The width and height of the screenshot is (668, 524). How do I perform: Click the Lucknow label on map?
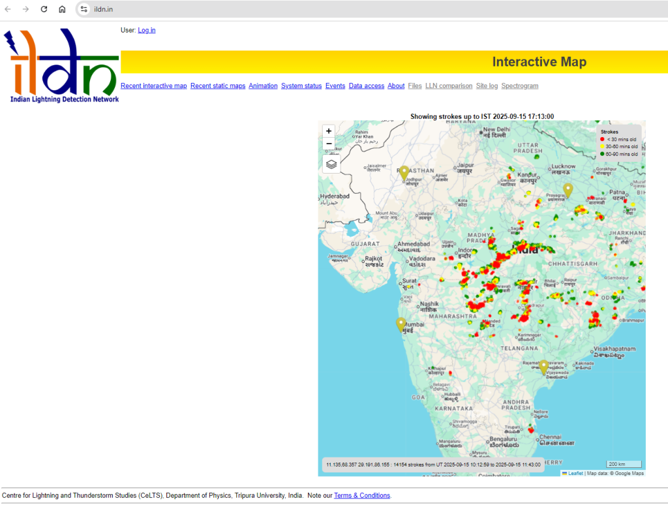[x=563, y=169]
